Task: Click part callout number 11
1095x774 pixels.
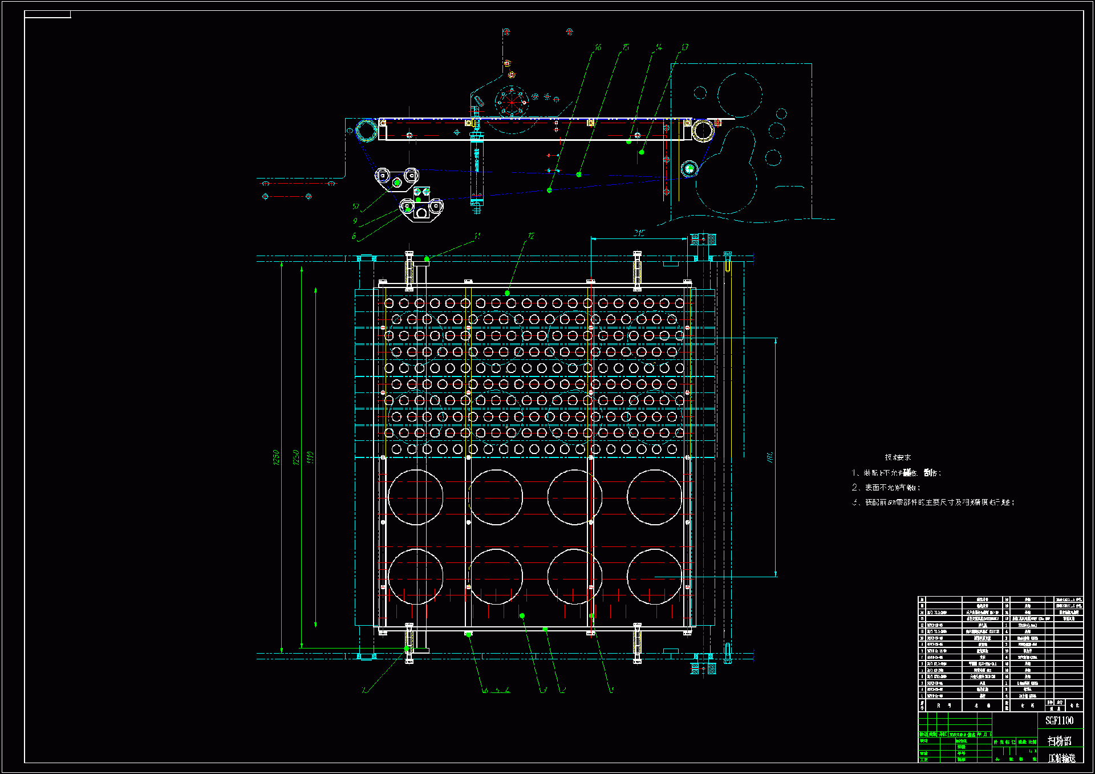Action: [x=477, y=236]
